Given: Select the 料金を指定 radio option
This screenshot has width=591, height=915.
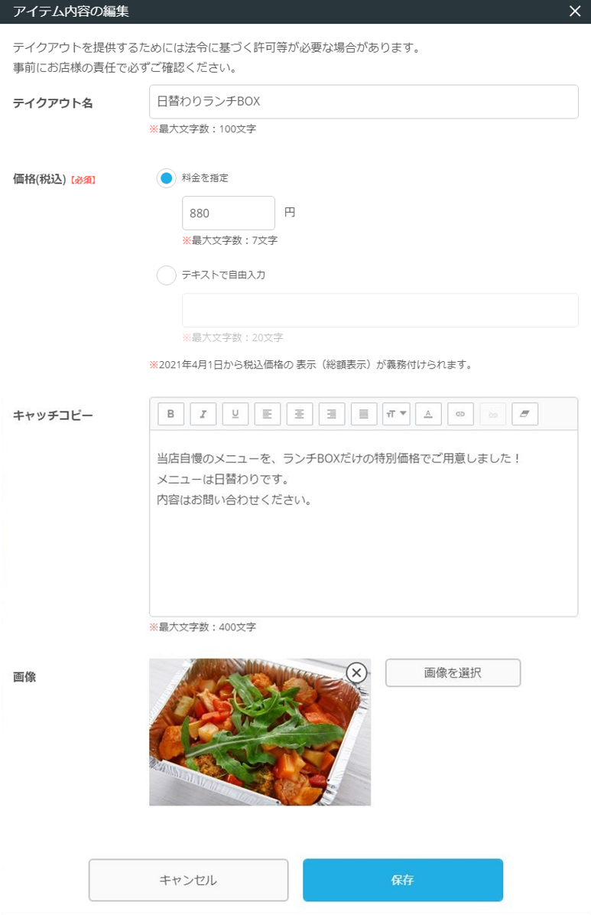Looking at the screenshot, I should [166, 177].
